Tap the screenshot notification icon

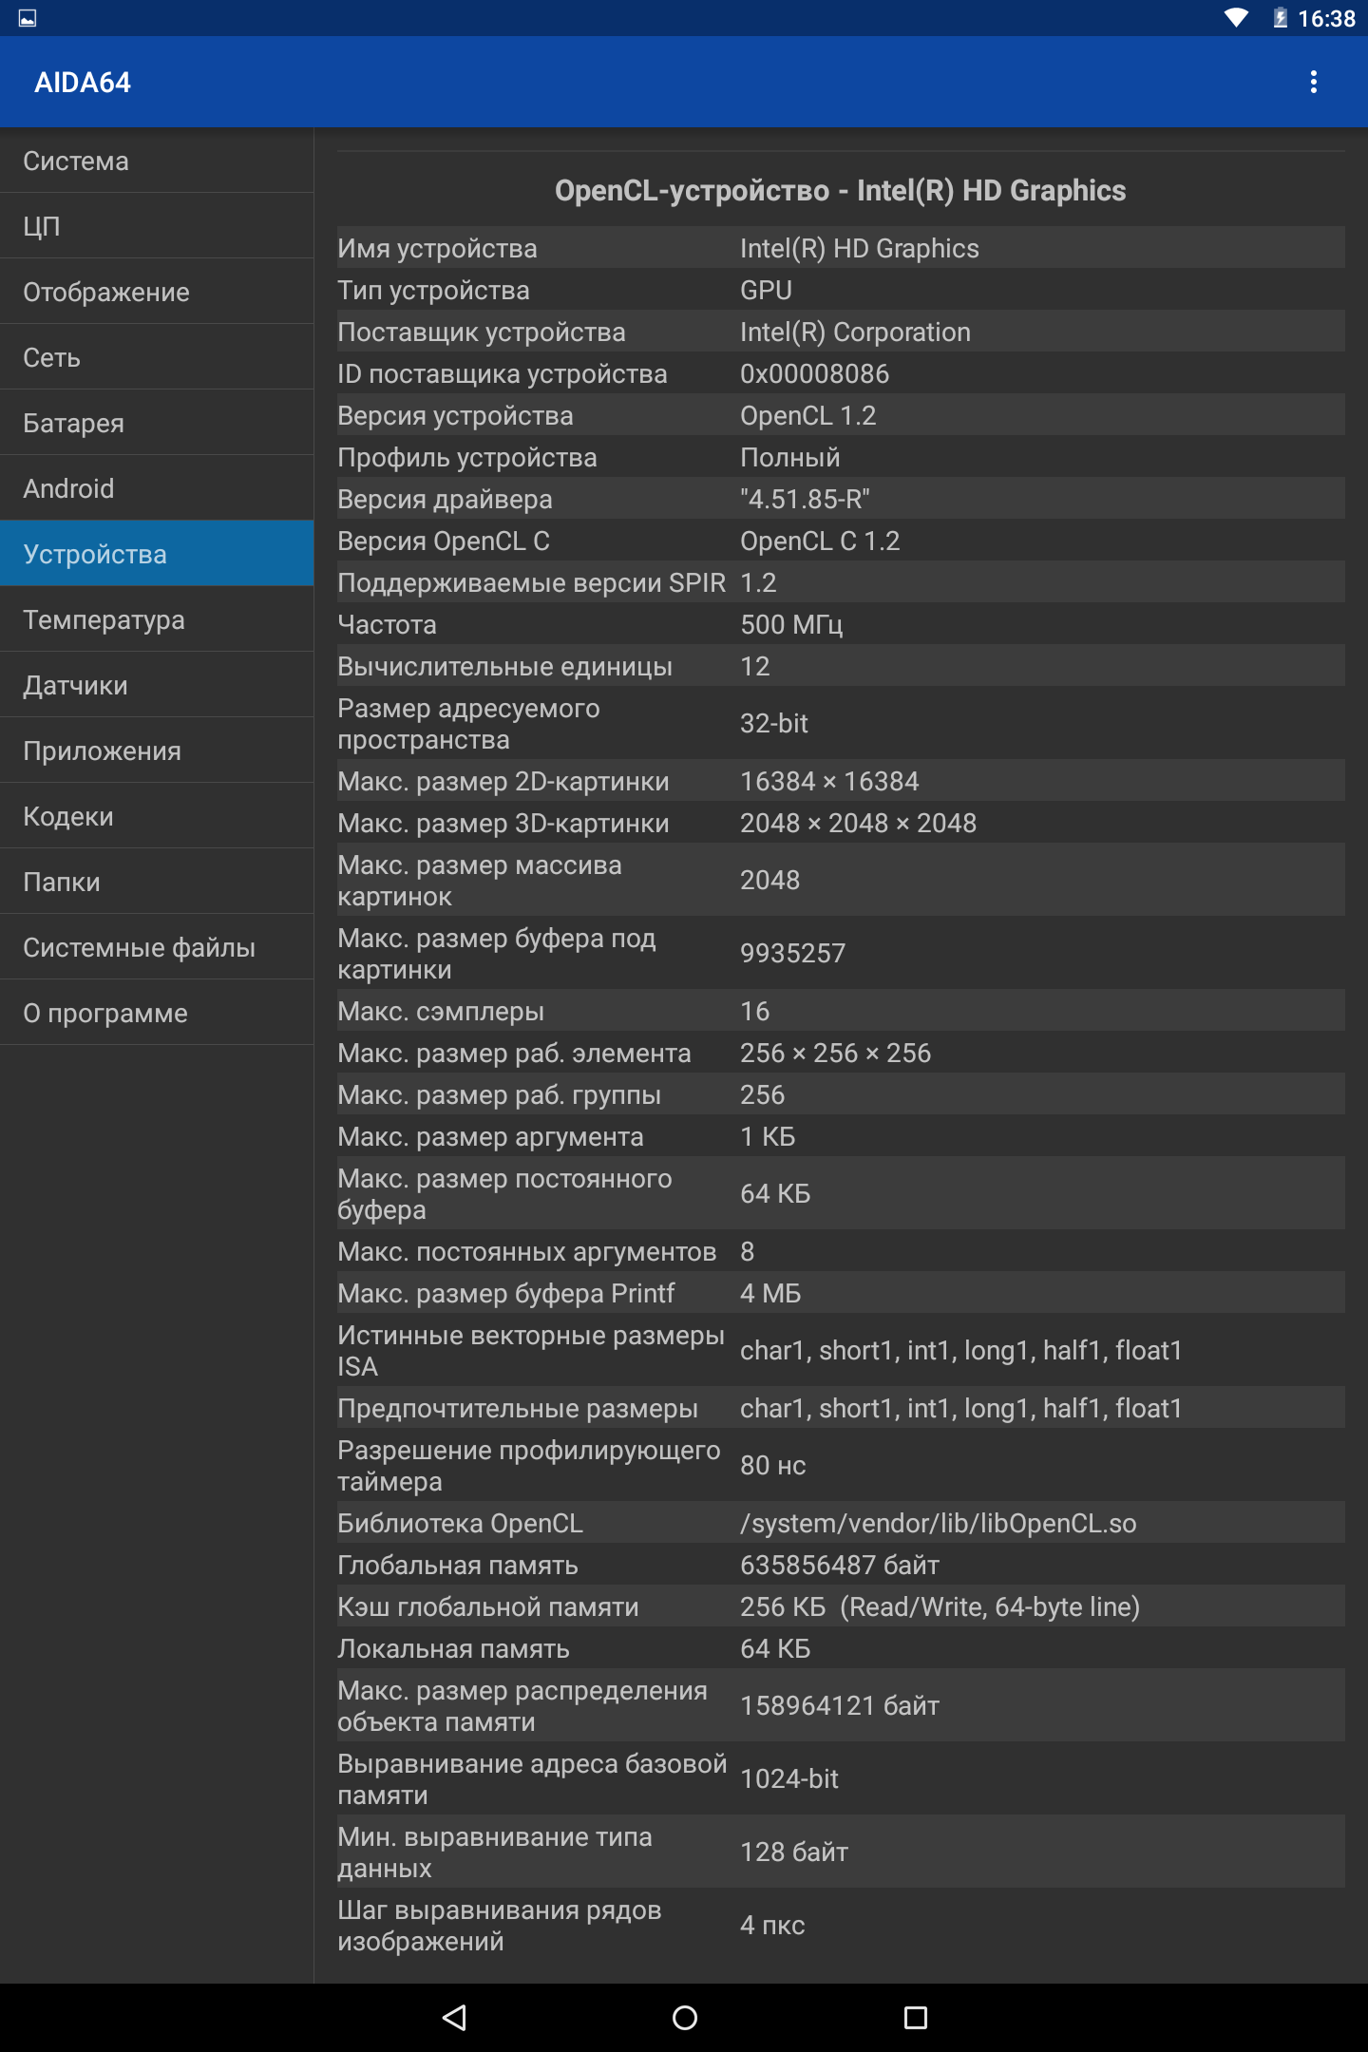point(28,18)
